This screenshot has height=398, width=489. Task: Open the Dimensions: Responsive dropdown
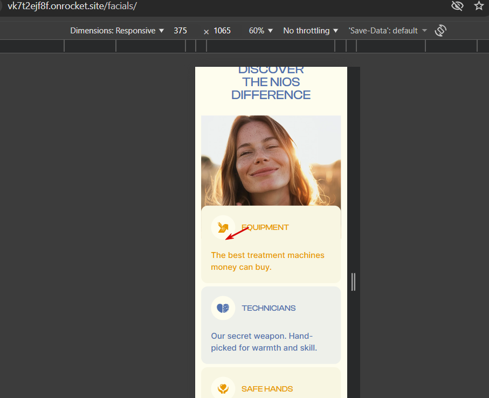pyautogui.click(x=117, y=31)
